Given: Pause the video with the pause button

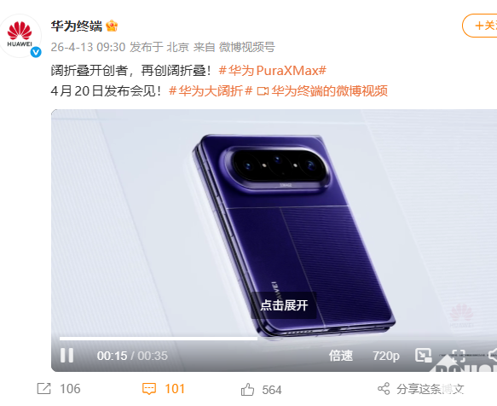Looking at the screenshot, I should [66, 355].
